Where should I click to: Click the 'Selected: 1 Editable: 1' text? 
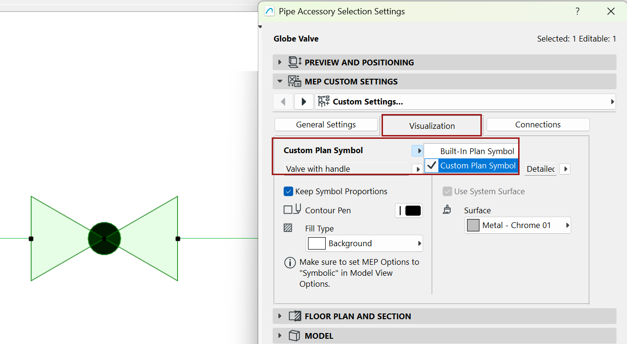[x=576, y=39]
